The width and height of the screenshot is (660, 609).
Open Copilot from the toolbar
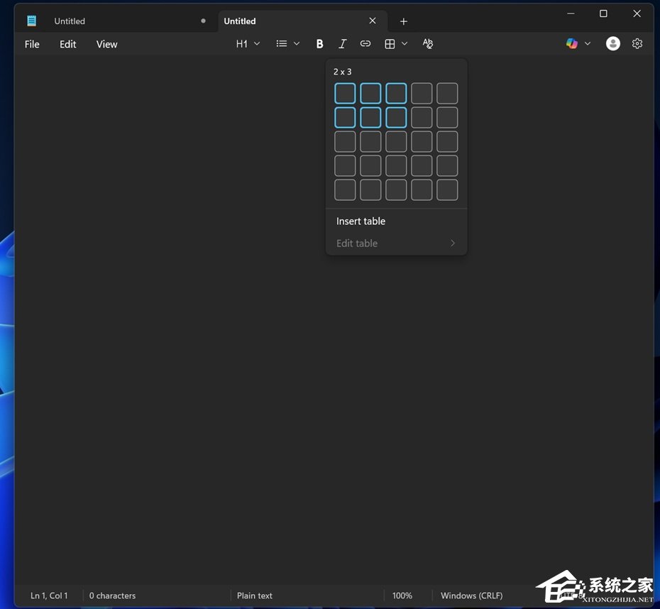(571, 43)
